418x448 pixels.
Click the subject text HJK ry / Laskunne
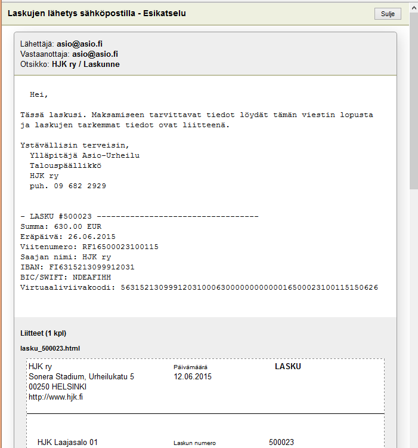(x=85, y=65)
